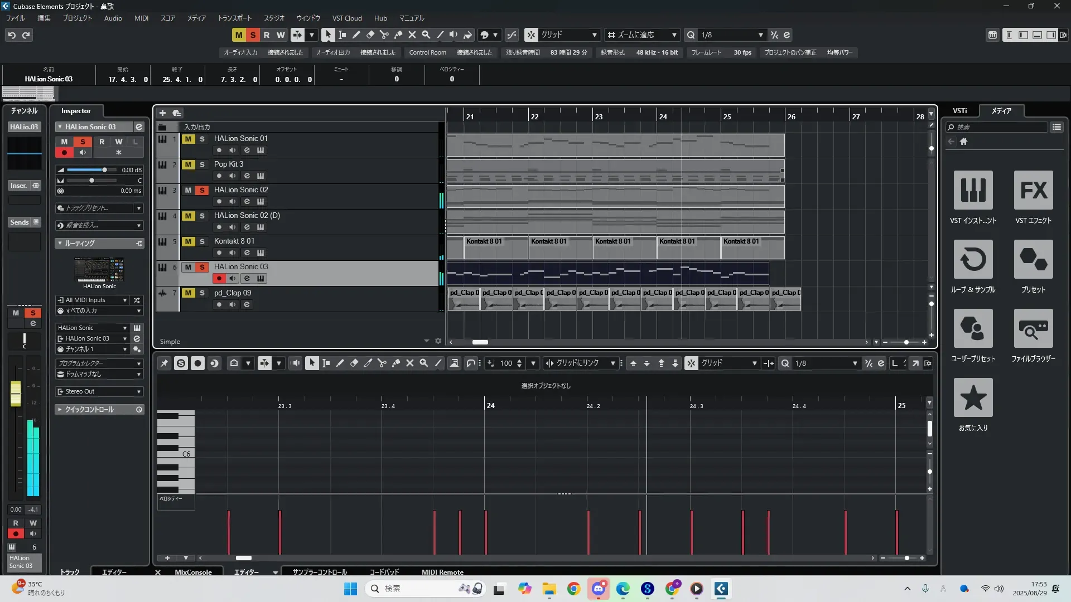The image size is (1071, 602).
Task: Select the Glue tool in main toolbar
Action: point(398,35)
